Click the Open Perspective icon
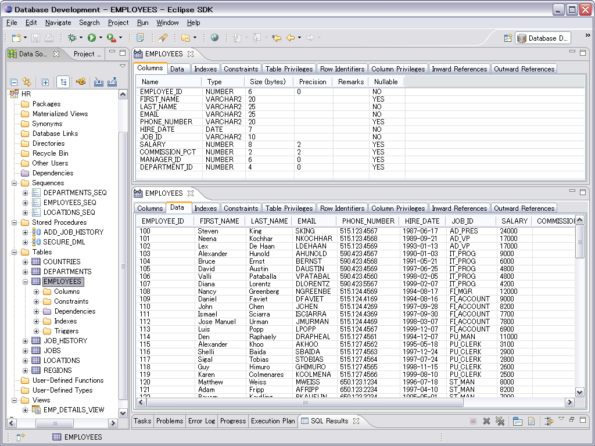Screen dimensions: 595x446 click(508, 38)
